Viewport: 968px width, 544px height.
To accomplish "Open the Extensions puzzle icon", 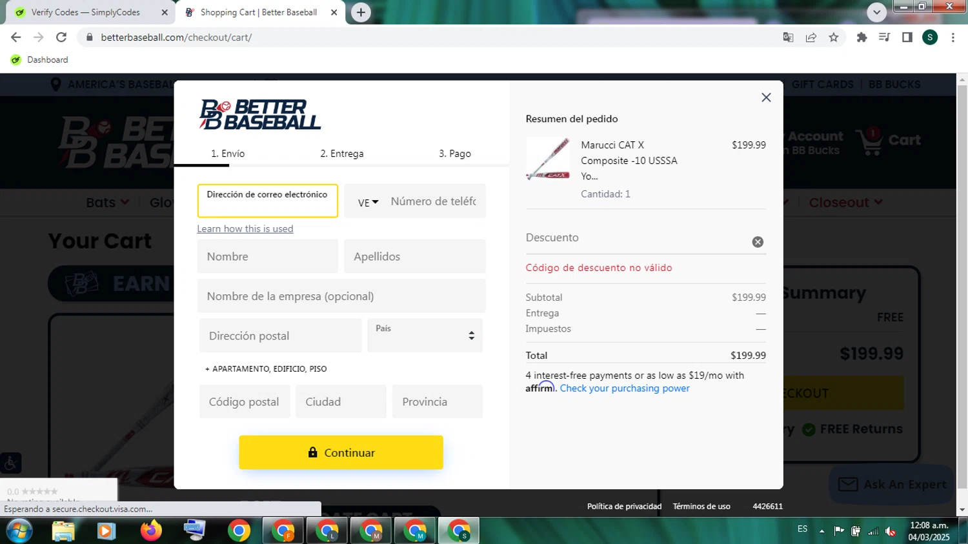I will click(x=862, y=37).
